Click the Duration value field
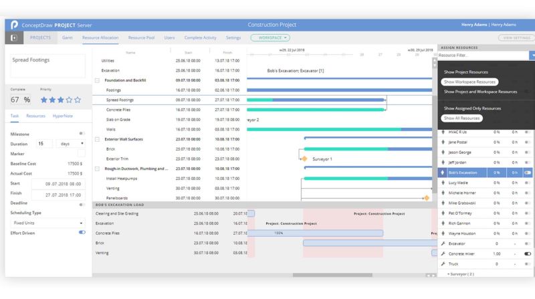This screenshot has height=299, width=535. (x=44, y=144)
